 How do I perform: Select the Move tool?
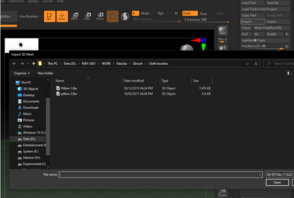[x=75, y=16]
